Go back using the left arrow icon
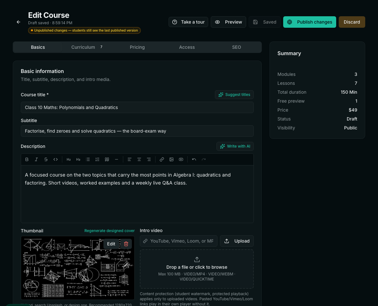 (x=19, y=22)
